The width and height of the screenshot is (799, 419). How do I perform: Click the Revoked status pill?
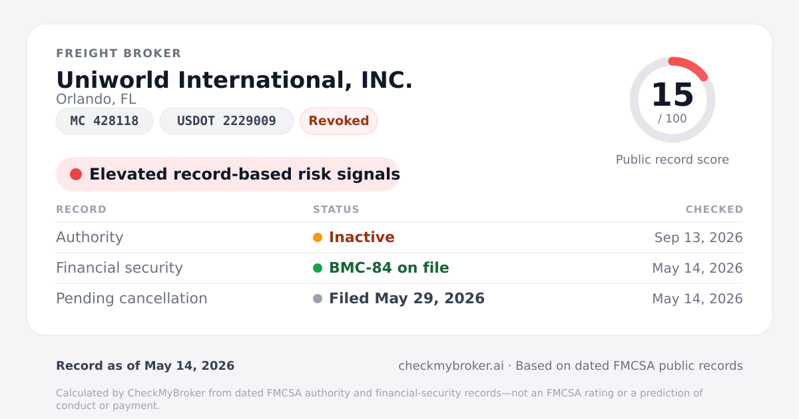(339, 121)
